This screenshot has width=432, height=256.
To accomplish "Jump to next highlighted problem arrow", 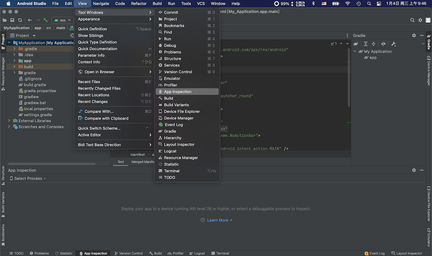I will (x=347, y=44).
